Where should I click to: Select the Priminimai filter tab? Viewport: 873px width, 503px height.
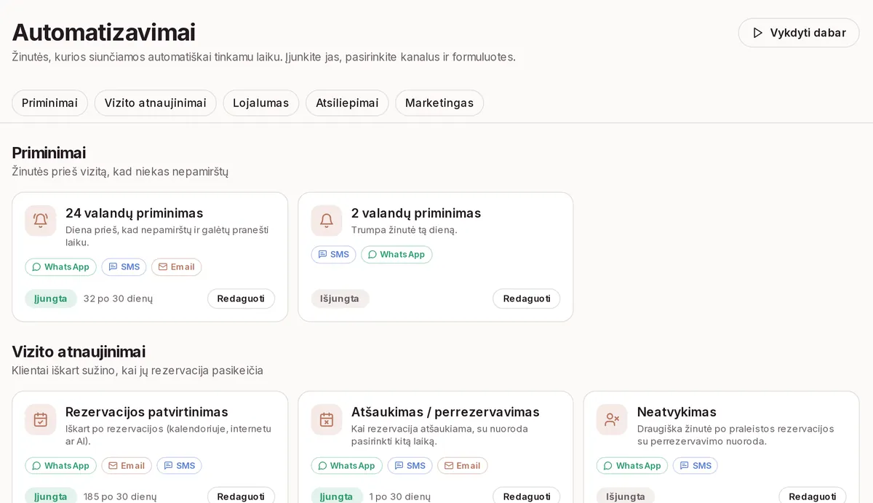click(49, 103)
